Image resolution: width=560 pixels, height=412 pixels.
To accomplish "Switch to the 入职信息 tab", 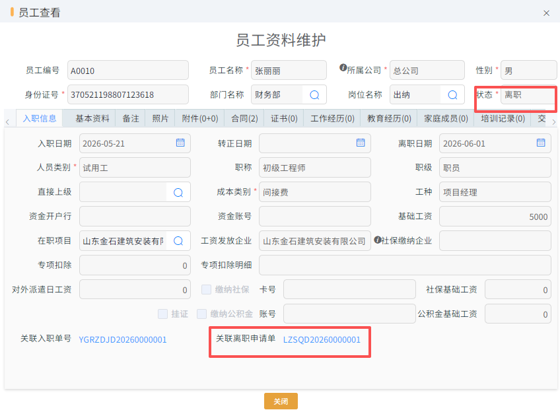I will [40, 119].
